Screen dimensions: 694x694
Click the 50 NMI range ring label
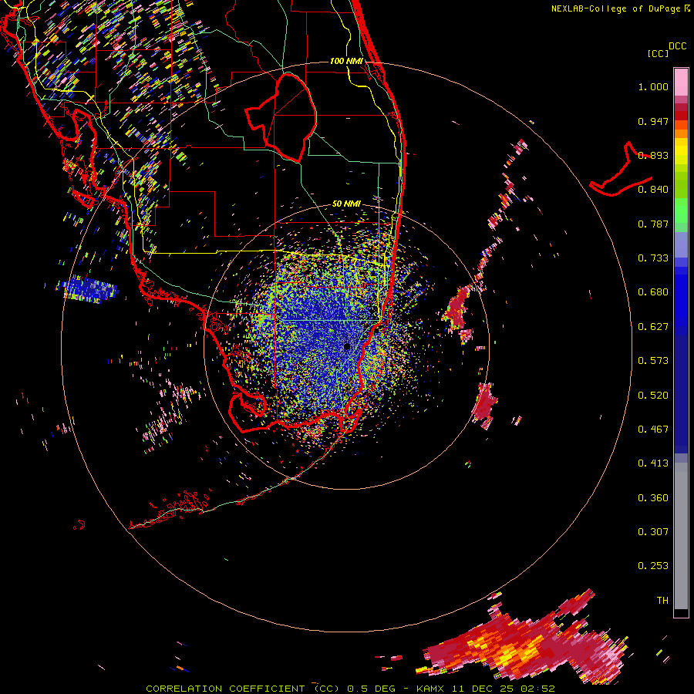click(x=346, y=204)
